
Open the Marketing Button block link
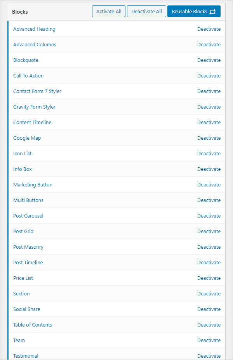click(x=33, y=185)
